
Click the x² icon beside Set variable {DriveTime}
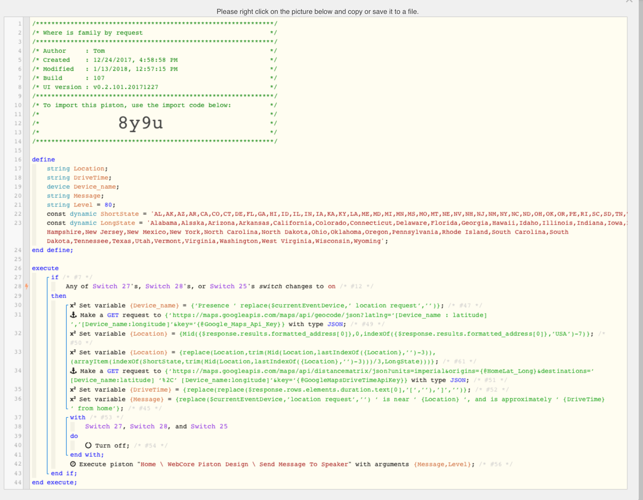[73, 389]
